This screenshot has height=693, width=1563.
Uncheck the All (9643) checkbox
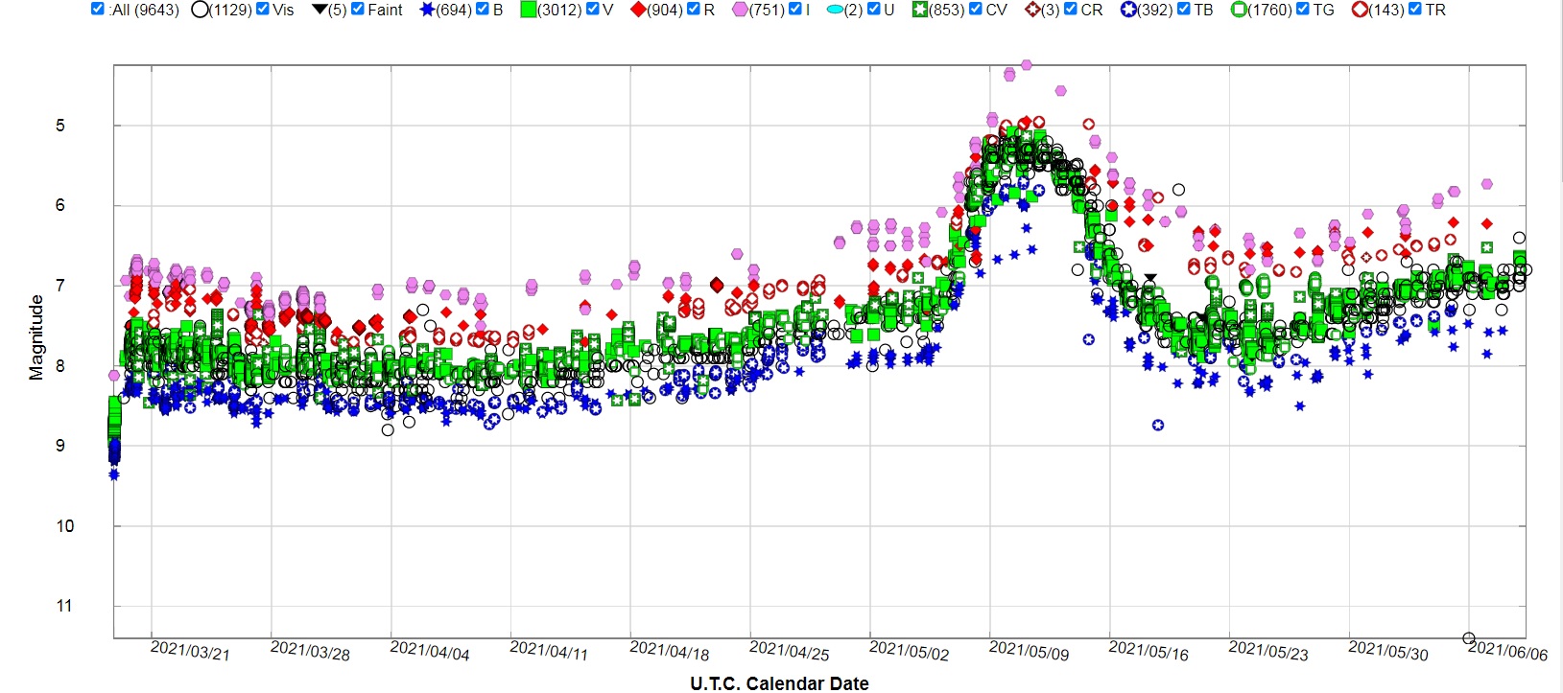coord(98,9)
